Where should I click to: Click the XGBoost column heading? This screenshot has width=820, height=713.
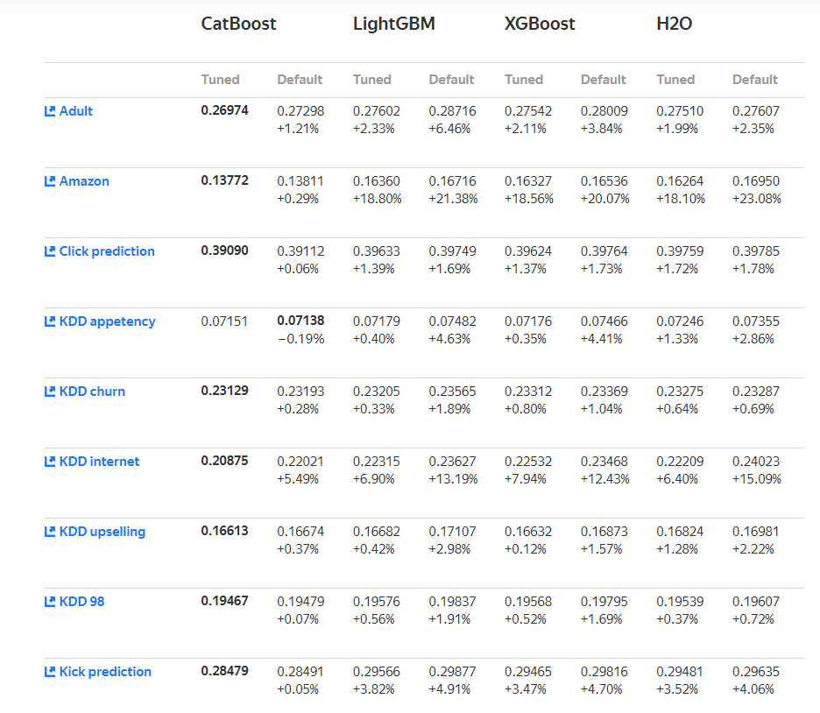pos(539,24)
